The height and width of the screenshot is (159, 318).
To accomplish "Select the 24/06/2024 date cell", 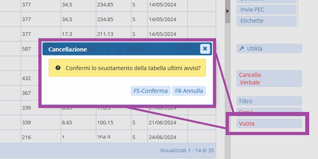I will [167, 137].
